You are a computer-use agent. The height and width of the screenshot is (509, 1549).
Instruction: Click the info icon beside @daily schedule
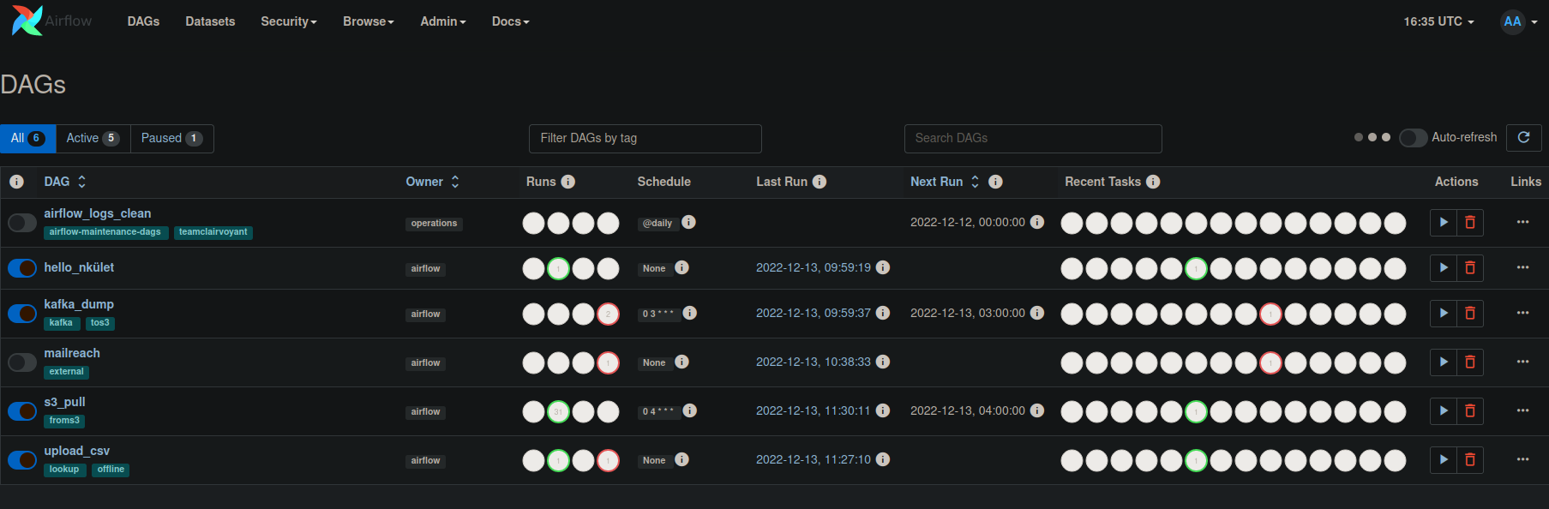[688, 222]
